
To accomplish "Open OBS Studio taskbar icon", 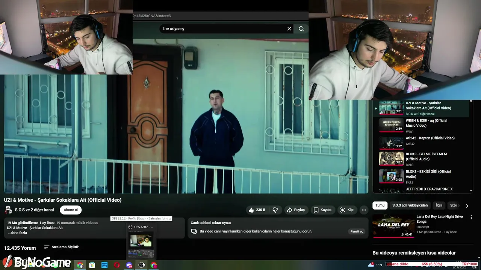I will tap(141, 265).
